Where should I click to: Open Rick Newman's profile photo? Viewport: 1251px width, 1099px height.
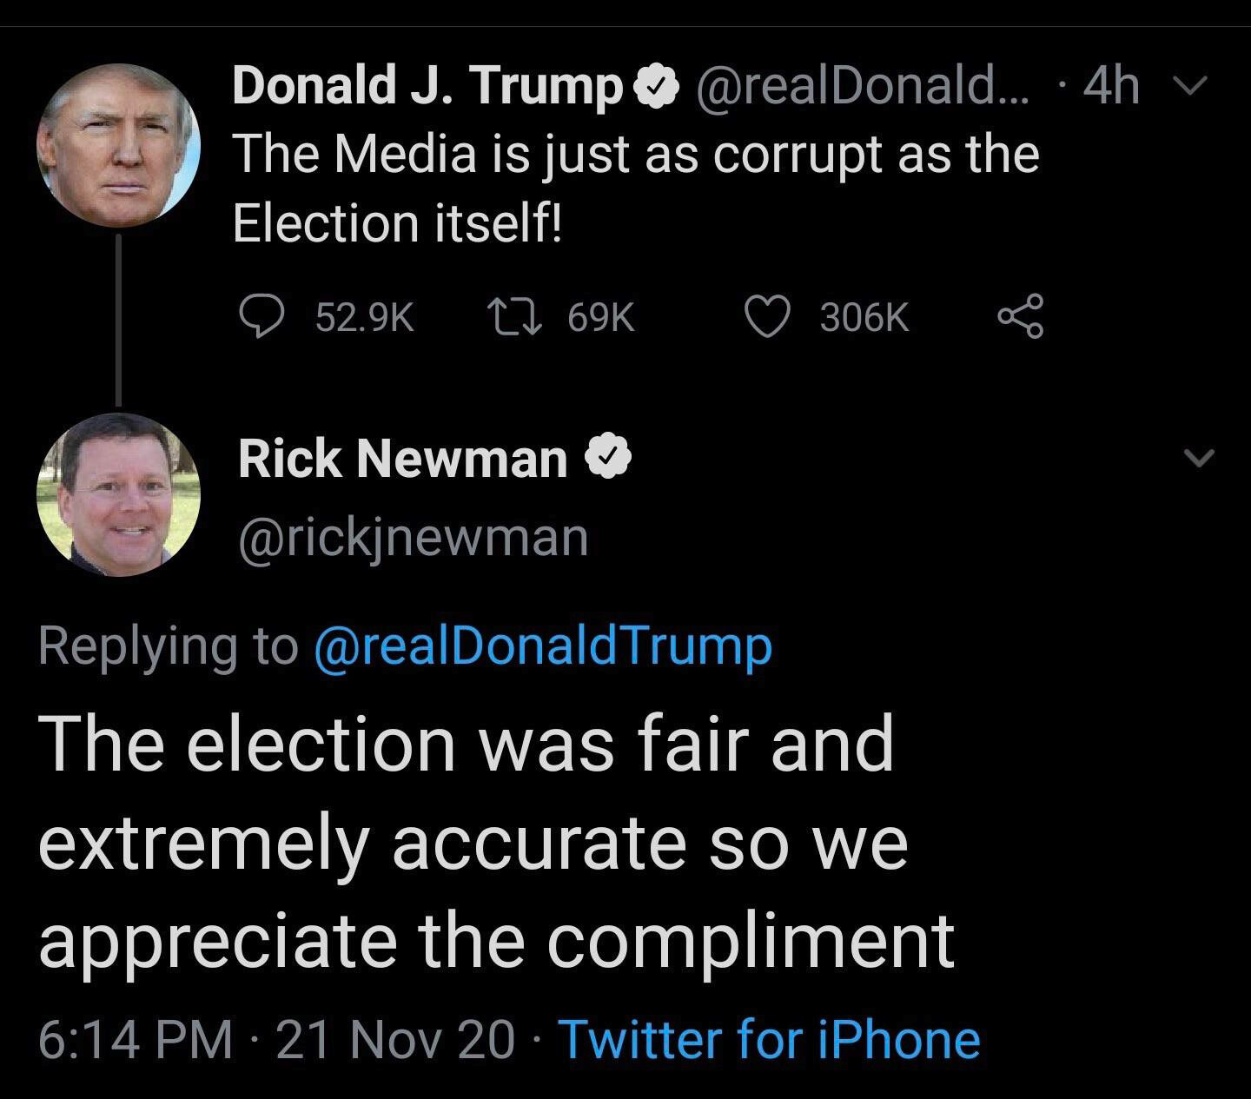coord(119,495)
